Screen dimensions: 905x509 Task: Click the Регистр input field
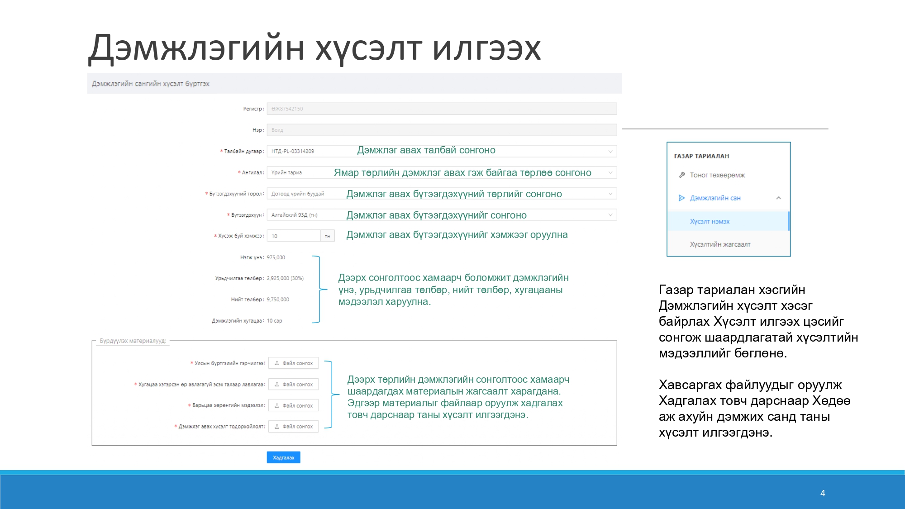point(441,109)
